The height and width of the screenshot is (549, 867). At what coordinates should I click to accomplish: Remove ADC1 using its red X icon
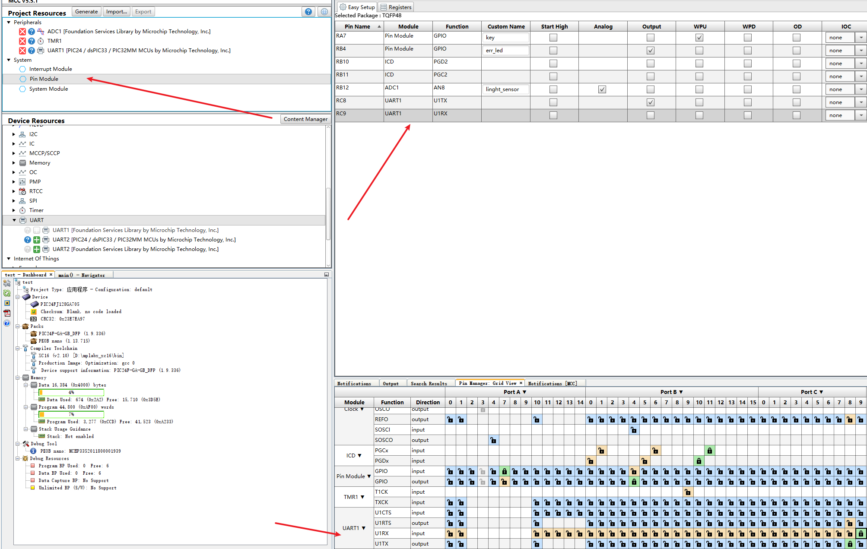click(x=22, y=32)
